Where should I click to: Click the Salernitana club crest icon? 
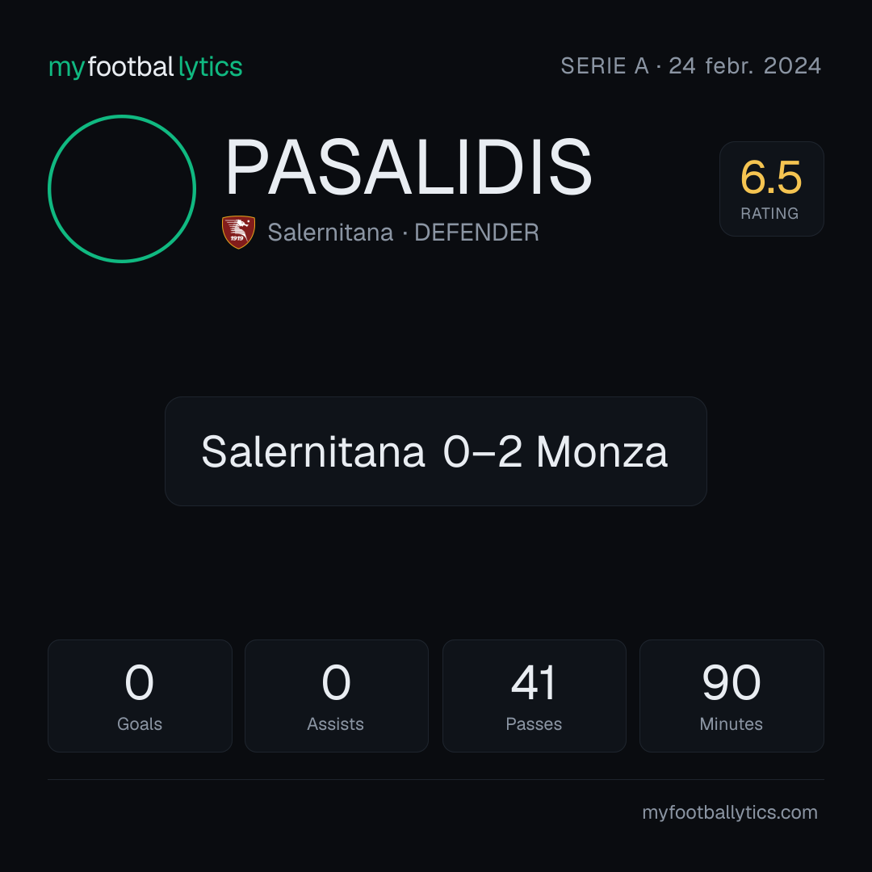pos(238,232)
